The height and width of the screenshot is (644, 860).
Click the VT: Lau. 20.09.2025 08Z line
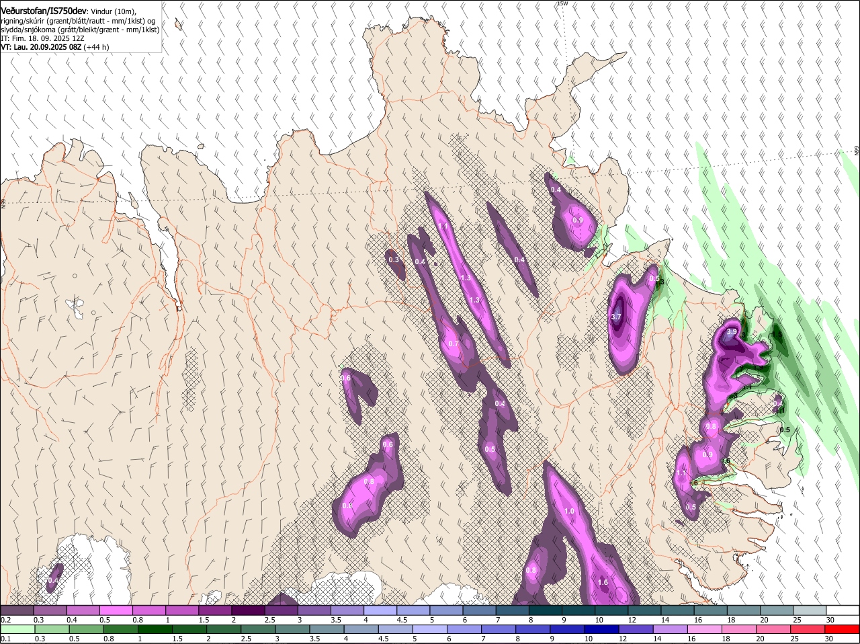[54, 47]
